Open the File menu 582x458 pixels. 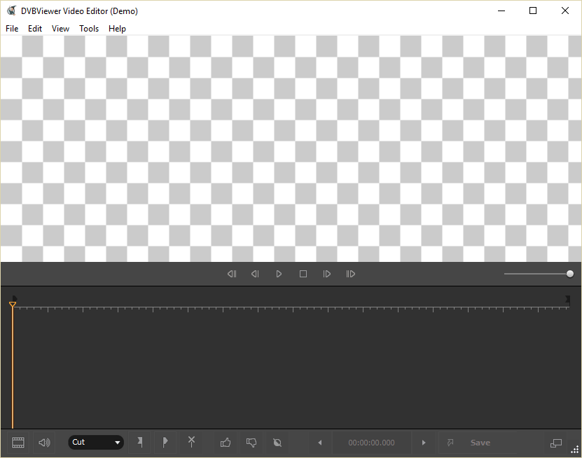point(12,29)
